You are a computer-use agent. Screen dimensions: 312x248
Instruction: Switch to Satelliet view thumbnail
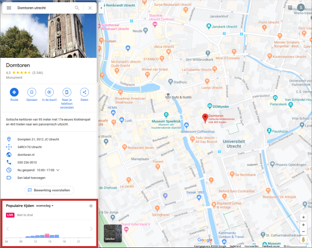click(113, 234)
